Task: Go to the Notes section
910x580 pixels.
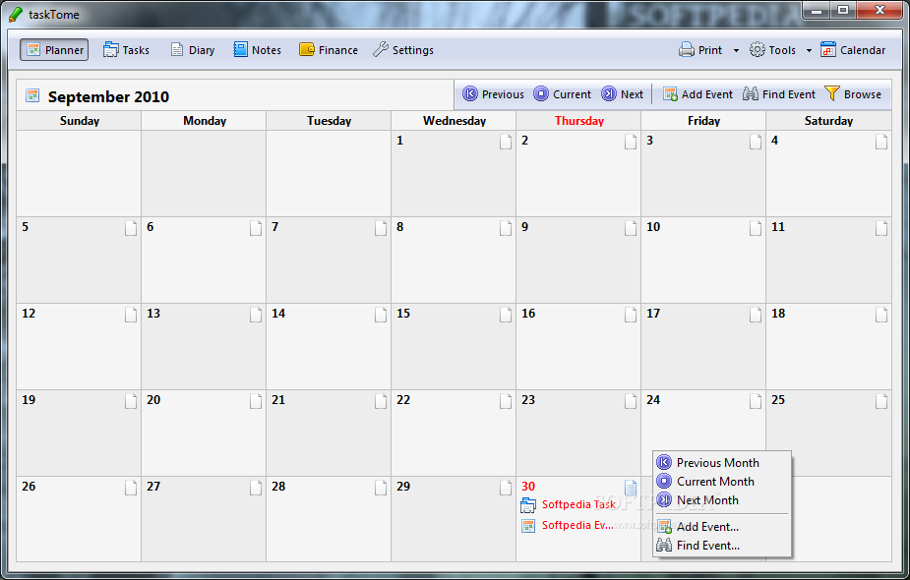Action: pyautogui.click(x=258, y=50)
